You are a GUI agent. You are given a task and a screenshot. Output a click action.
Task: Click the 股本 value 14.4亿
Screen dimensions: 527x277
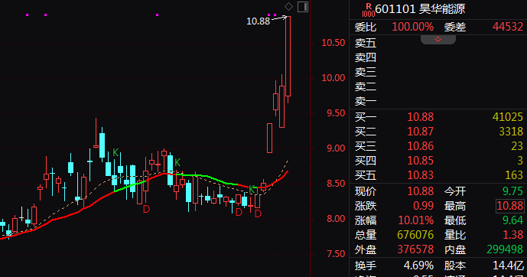pyautogui.click(x=508, y=266)
